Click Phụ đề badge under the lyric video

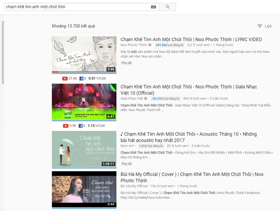click(x=127, y=63)
